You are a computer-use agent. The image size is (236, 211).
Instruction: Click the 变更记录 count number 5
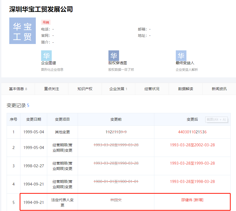(x=28, y=105)
